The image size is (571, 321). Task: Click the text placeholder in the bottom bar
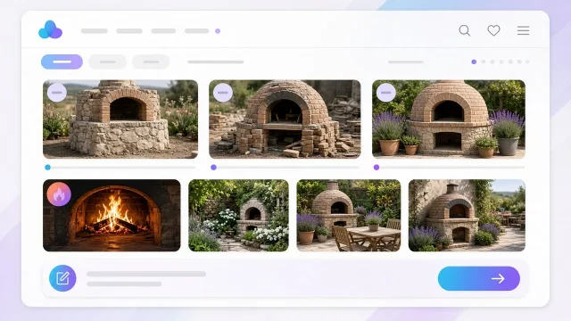(x=146, y=279)
